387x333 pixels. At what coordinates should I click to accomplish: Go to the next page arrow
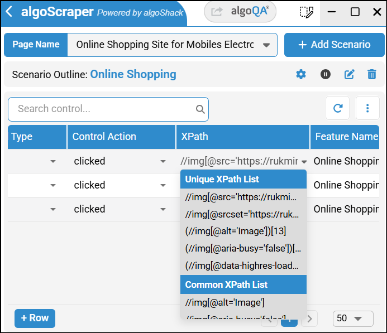tap(309, 318)
